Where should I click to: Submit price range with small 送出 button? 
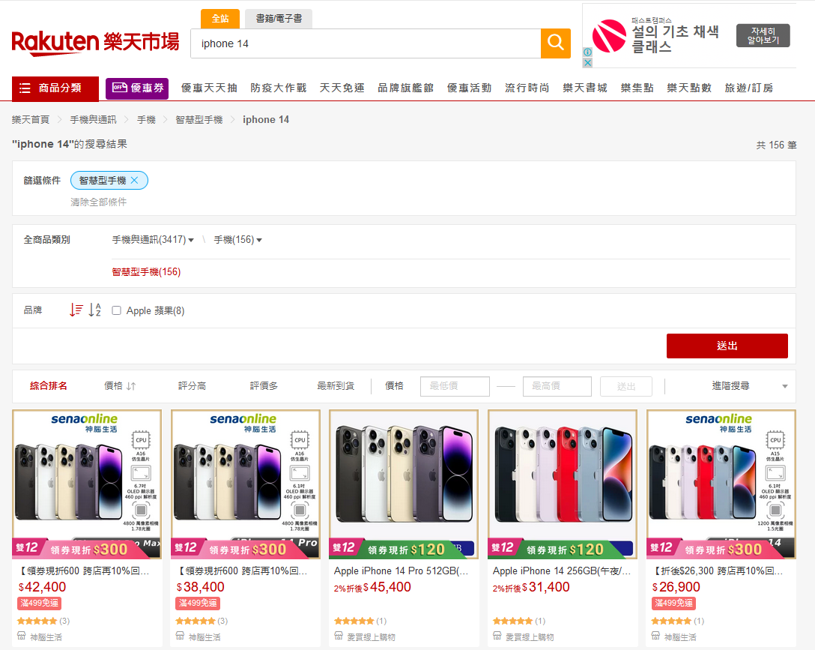(x=625, y=386)
